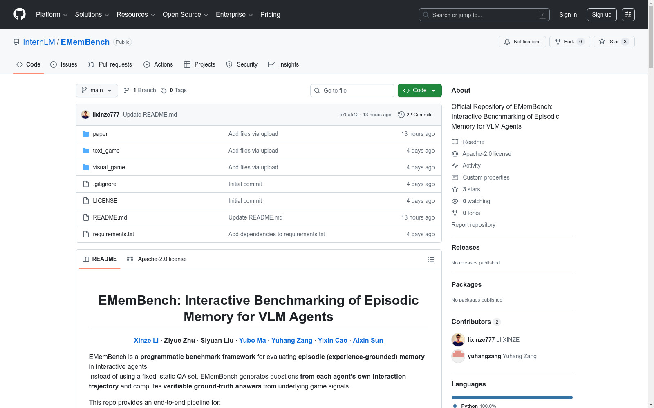Switch to the Actions tab
The width and height of the screenshot is (654, 408).
158,64
